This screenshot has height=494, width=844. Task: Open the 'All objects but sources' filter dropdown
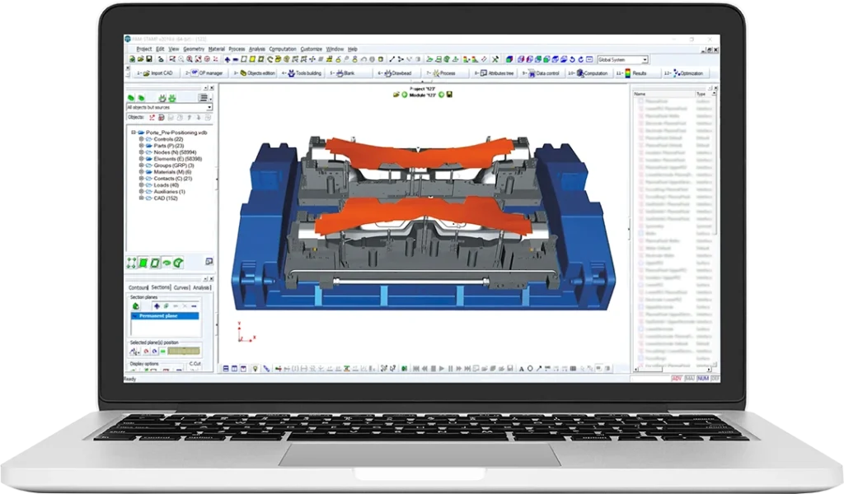(209, 108)
